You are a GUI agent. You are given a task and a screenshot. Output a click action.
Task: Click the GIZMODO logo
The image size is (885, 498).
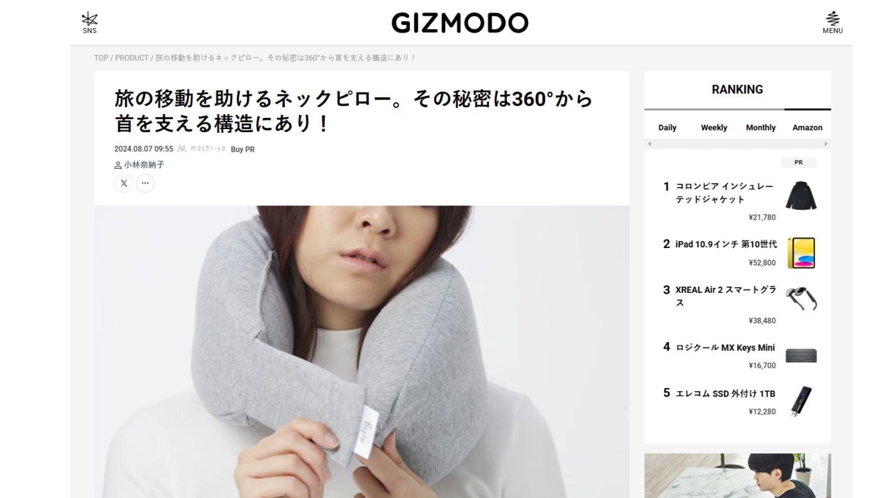pyautogui.click(x=460, y=23)
